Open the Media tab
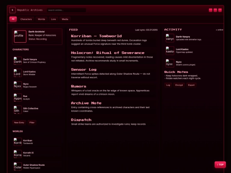231x173 pixels. pos(65,19)
